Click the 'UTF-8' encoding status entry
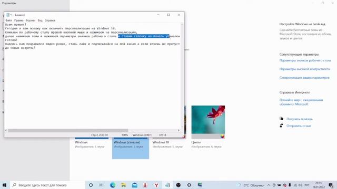Image resolution: width=337 pixels, height=189 pixels. click(x=163, y=135)
